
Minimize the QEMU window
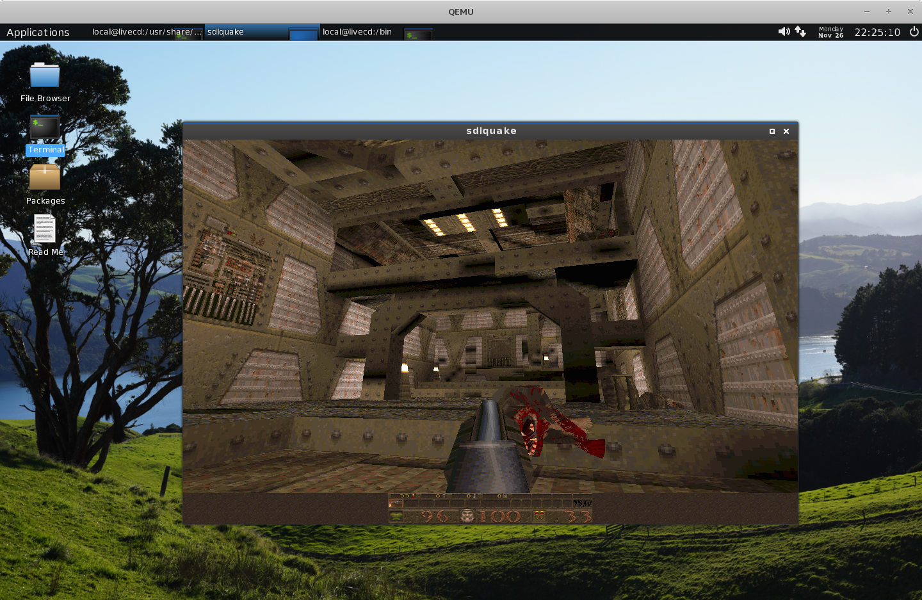tap(867, 12)
